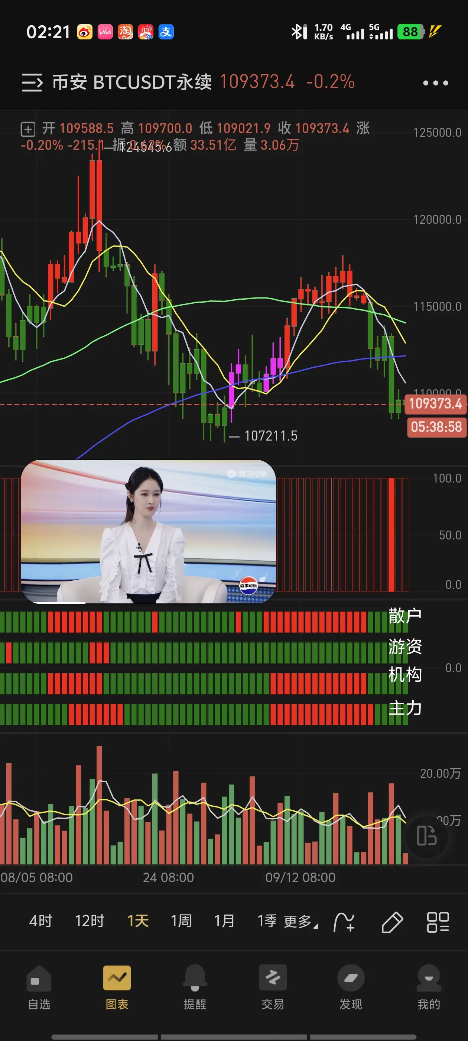Tap the Weibo notification icon in status bar
This screenshot has height=1041, width=468.
click(x=85, y=32)
